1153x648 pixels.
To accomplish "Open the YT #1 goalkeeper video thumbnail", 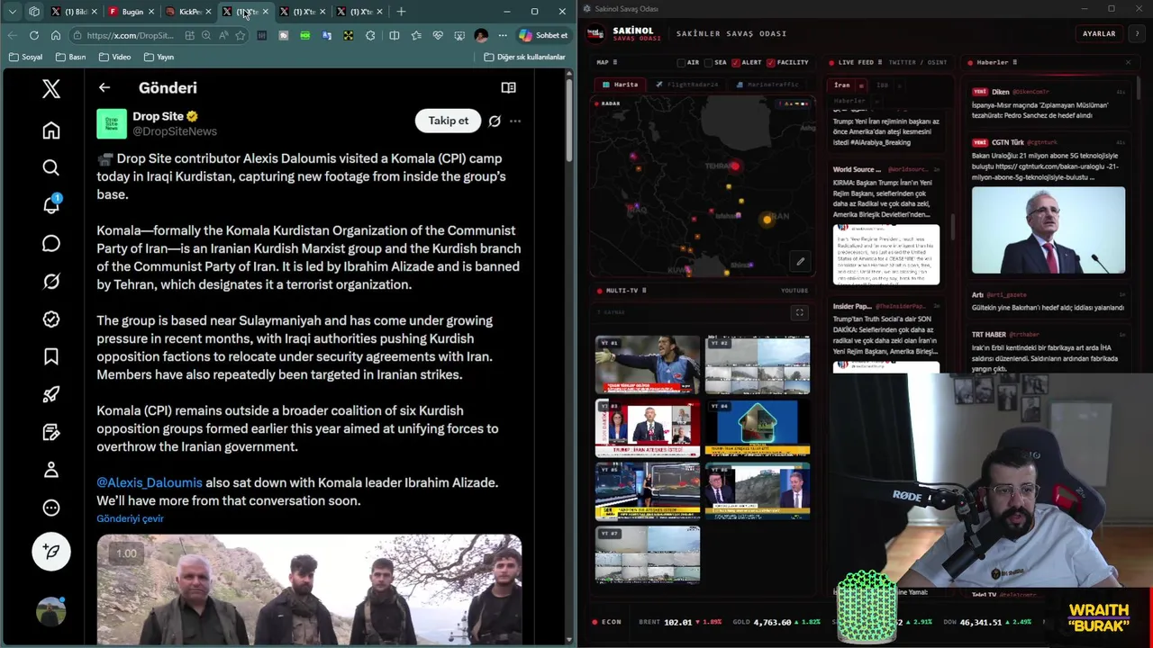I will [x=648, y=364].
